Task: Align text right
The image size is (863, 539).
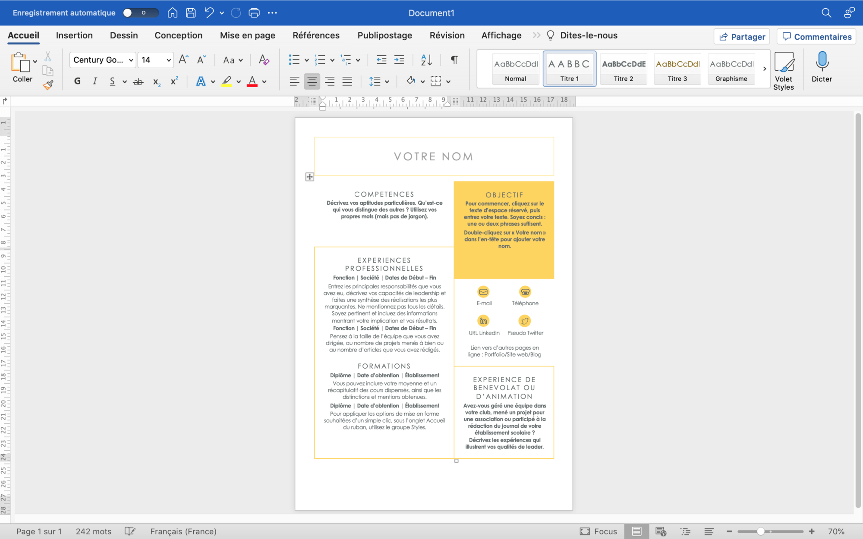Action: click(330, 81)
